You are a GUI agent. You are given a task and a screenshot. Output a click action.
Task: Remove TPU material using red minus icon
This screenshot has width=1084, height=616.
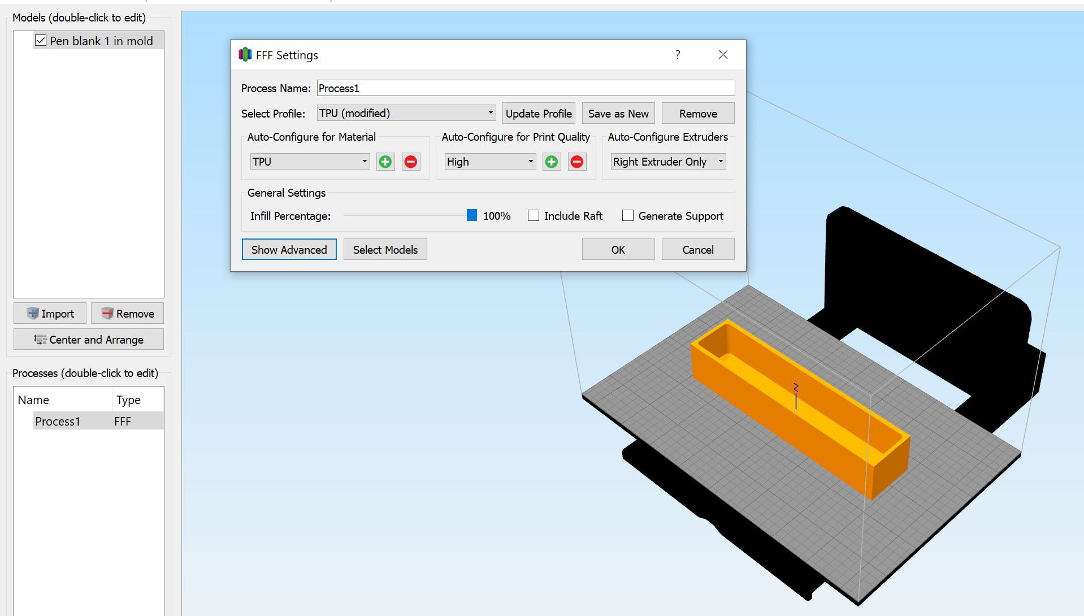pos(410,162)
